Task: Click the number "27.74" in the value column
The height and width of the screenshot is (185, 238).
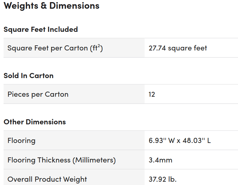Action: pyautogui.click(x=157, y=48)
